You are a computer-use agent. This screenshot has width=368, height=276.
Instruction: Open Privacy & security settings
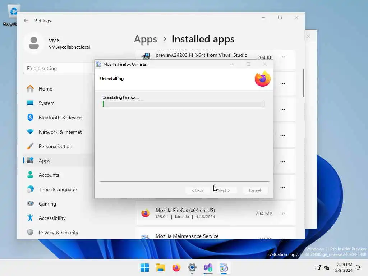[59, 233]
